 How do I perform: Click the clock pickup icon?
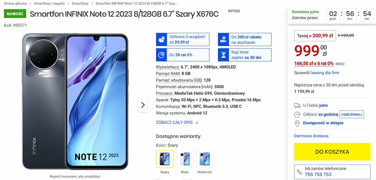click(x=297, y=114)
